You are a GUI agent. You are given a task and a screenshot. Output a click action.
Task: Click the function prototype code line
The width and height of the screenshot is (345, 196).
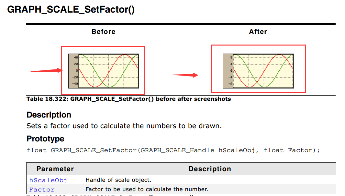[173, 150]
